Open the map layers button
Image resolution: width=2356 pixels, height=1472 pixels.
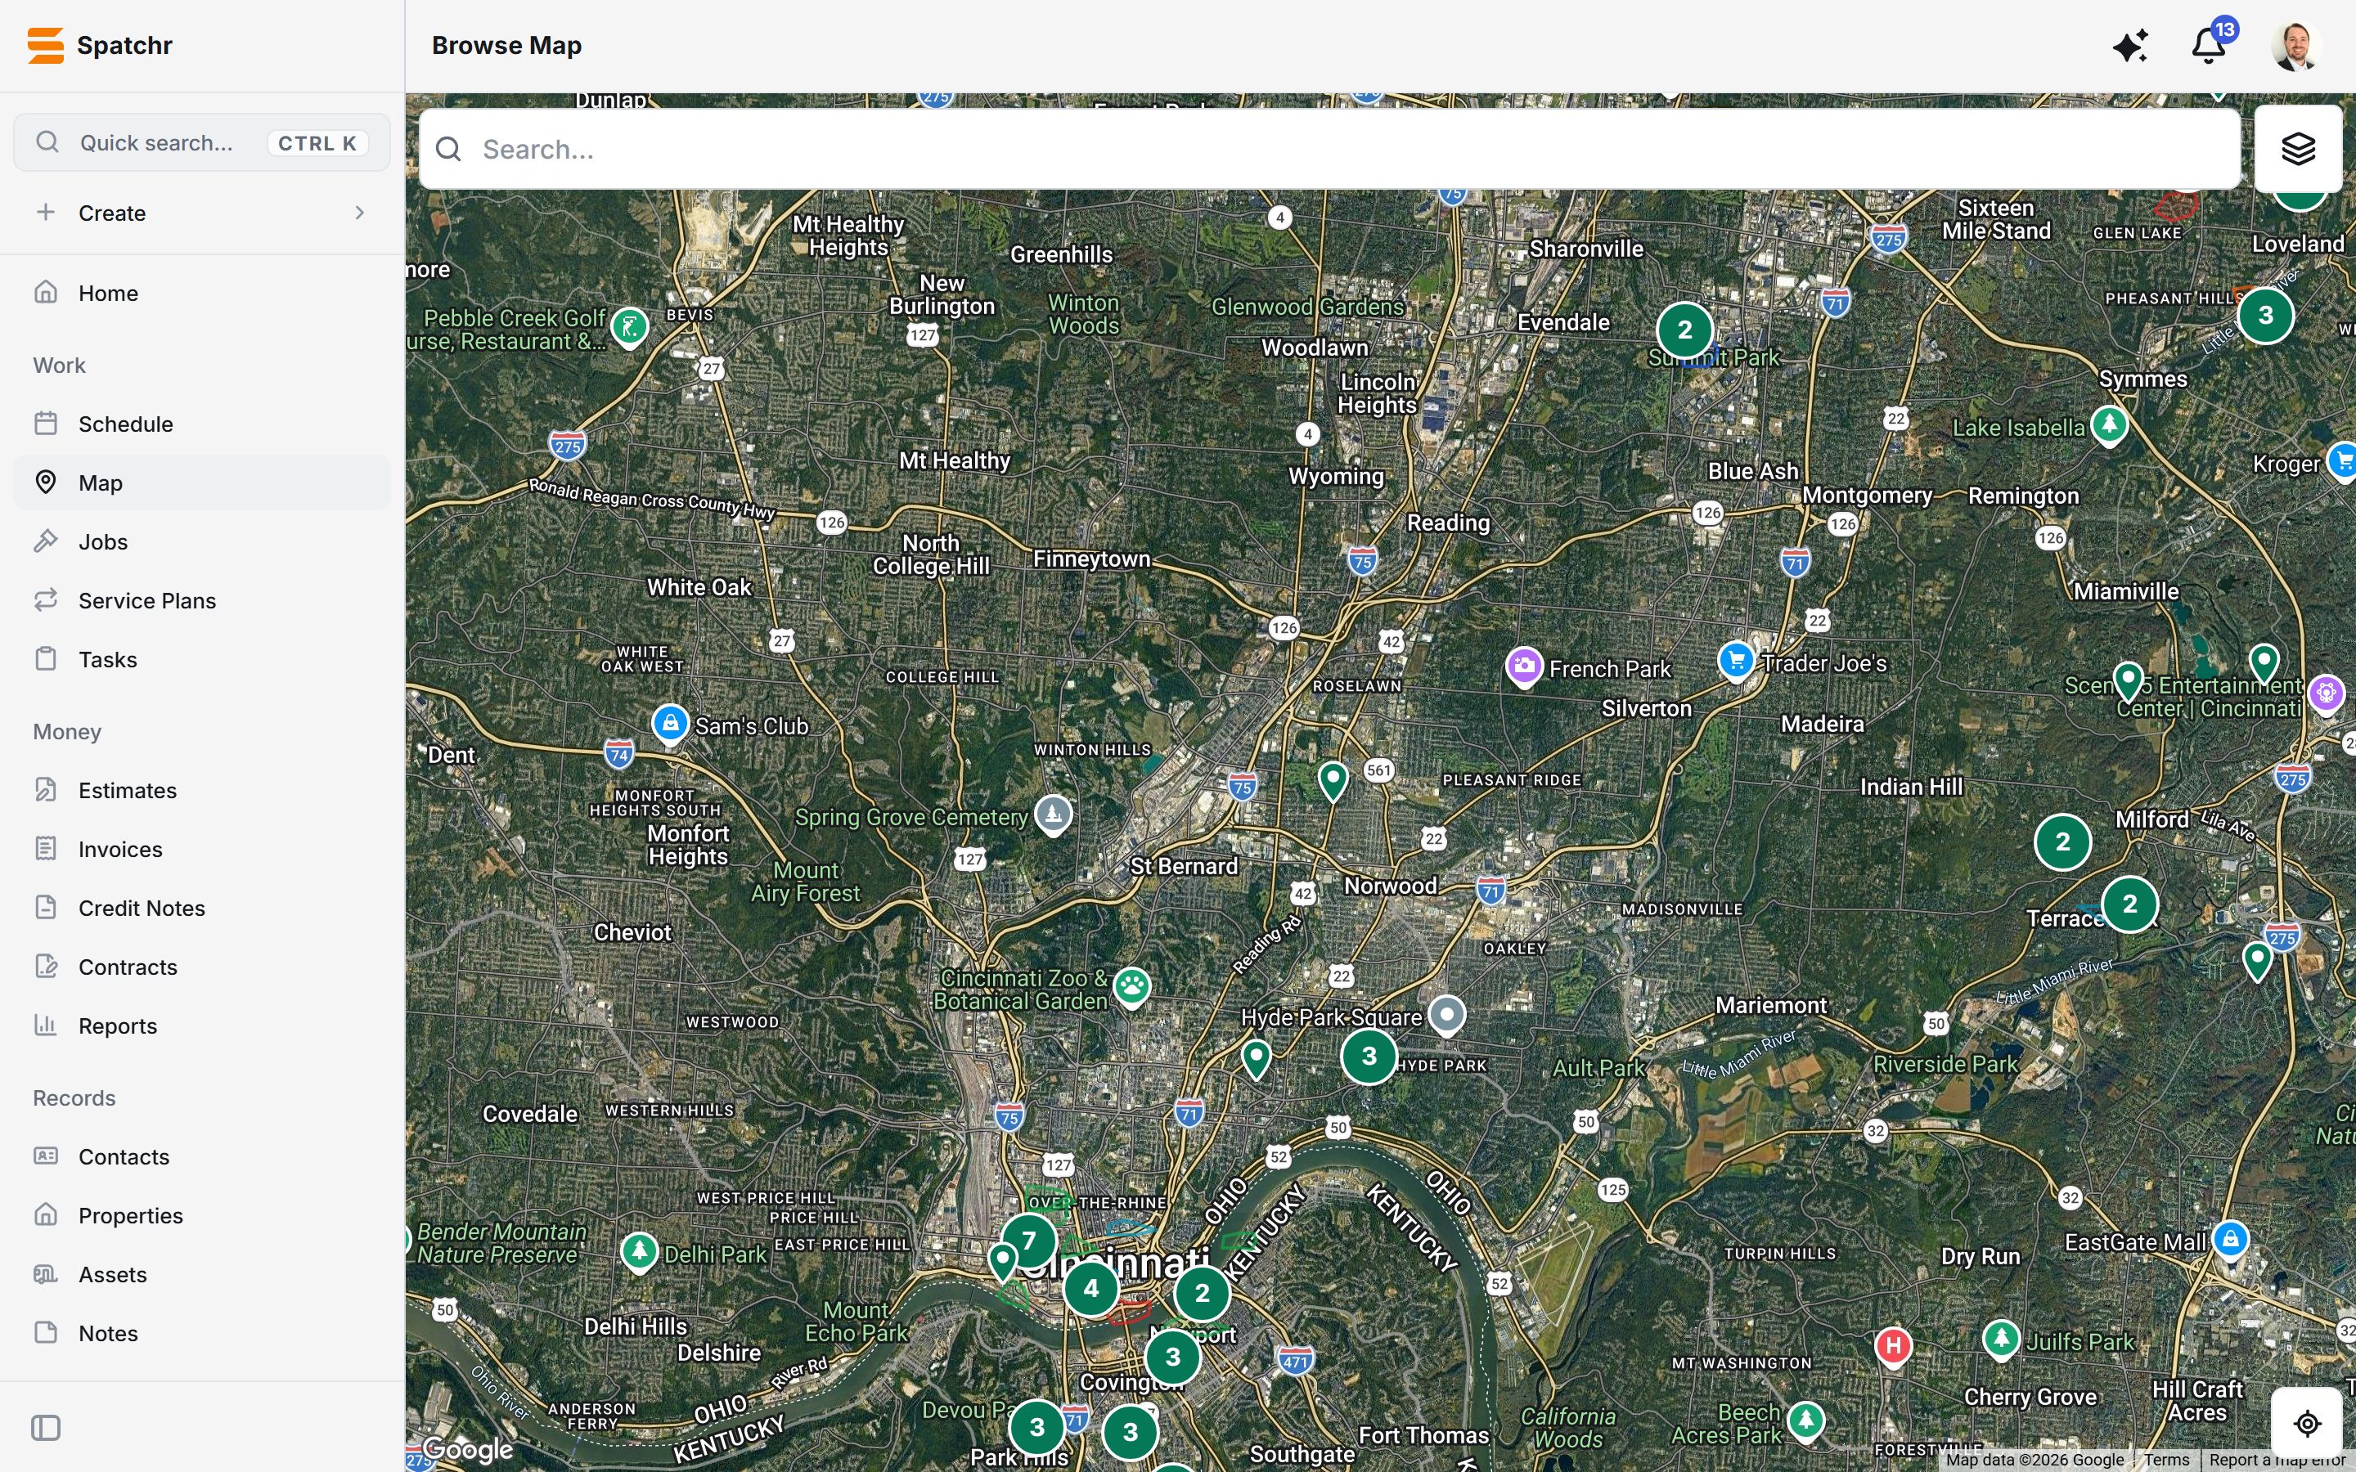[x=2298, y=149]
